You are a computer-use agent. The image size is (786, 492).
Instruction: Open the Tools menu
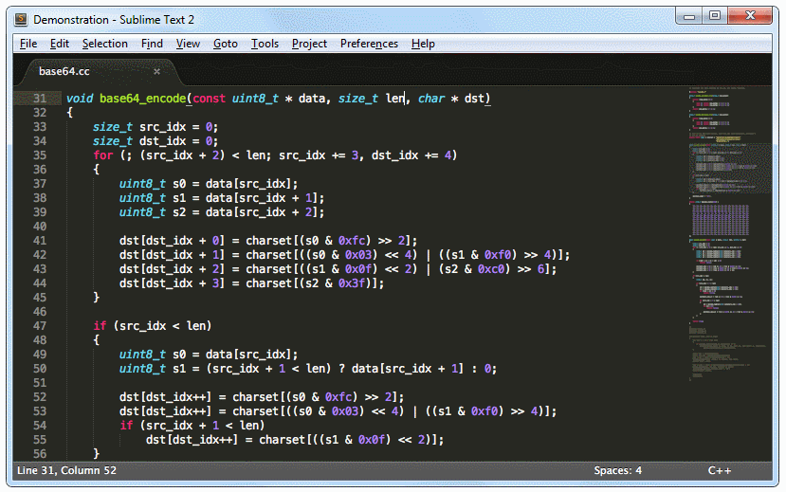(265, 44)
